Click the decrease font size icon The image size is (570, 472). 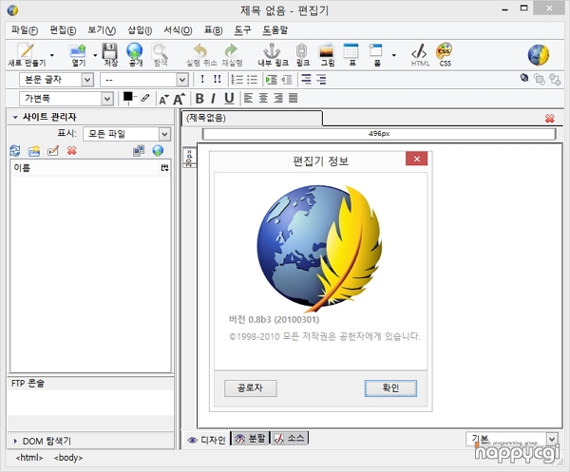click(x=163, y=99)
